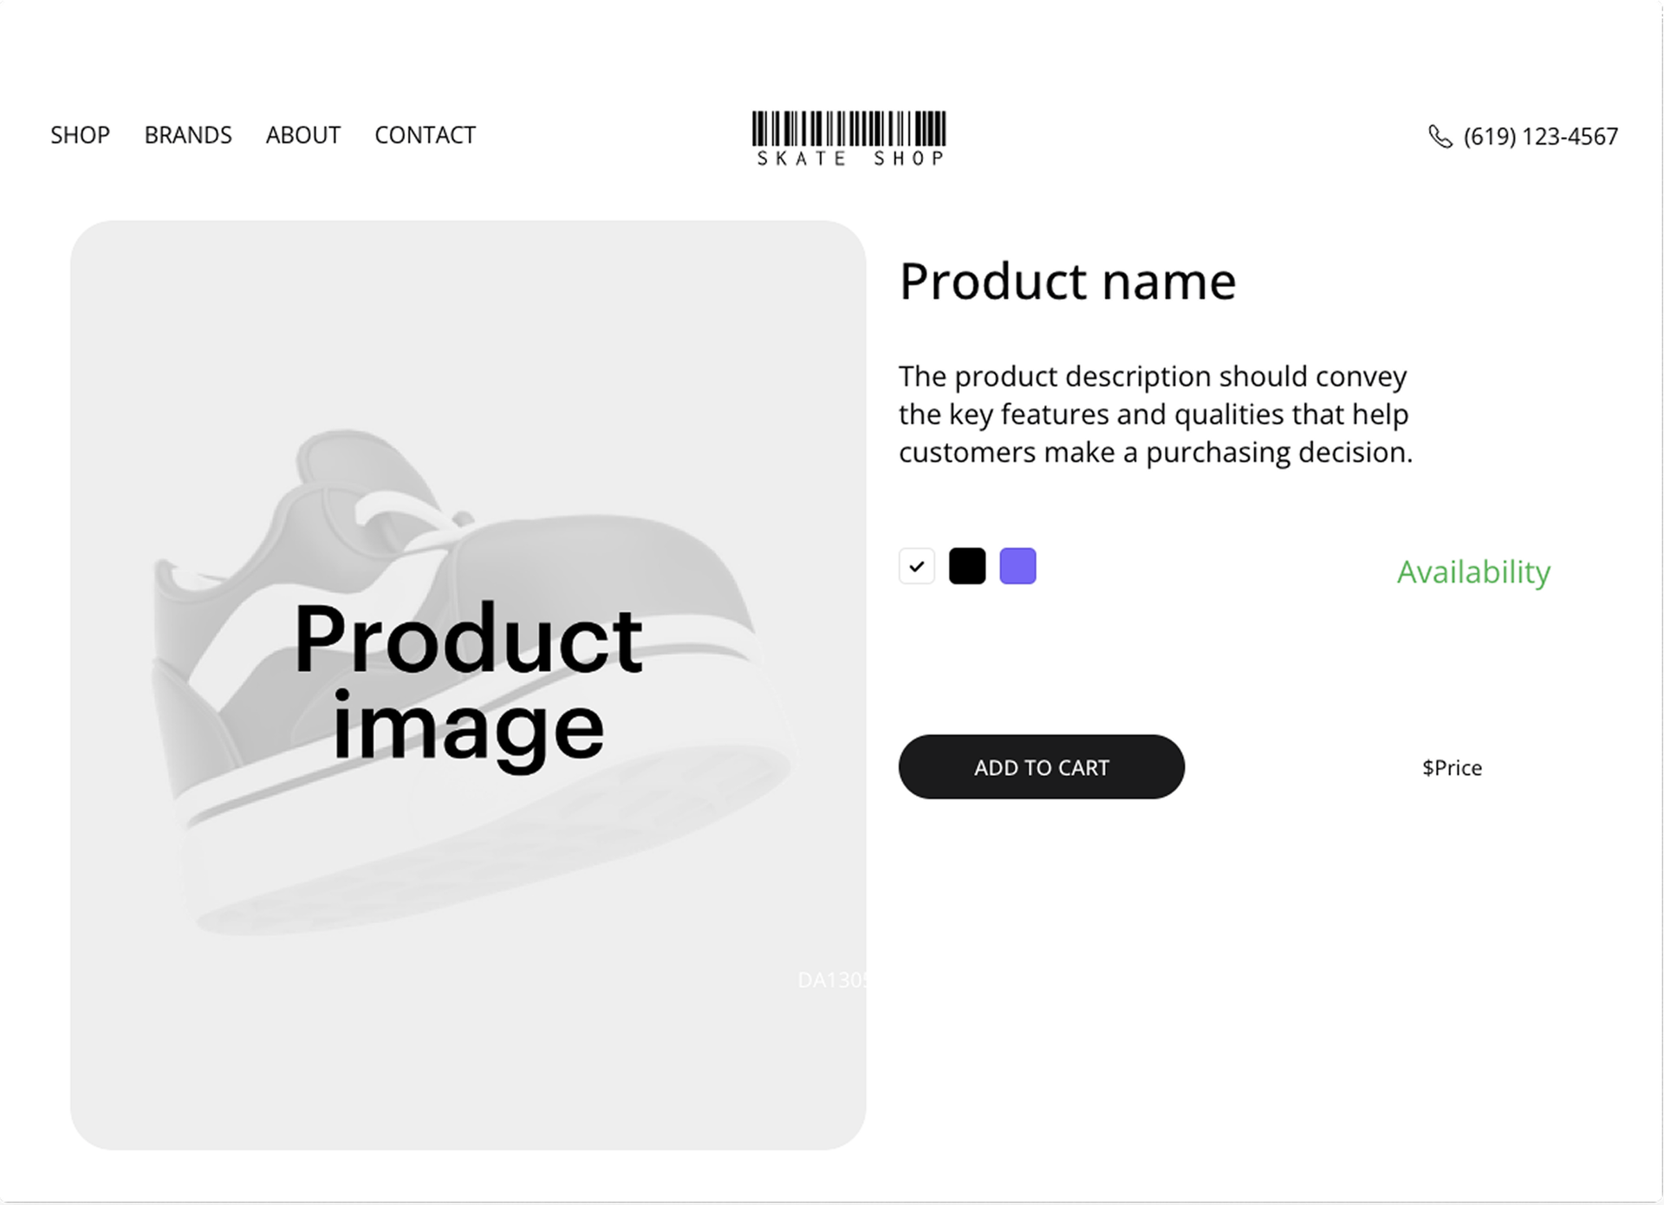This screenshot has width=1664, height=1205.
Task: Open the SHOP menu item
Action: coord(80,135)
